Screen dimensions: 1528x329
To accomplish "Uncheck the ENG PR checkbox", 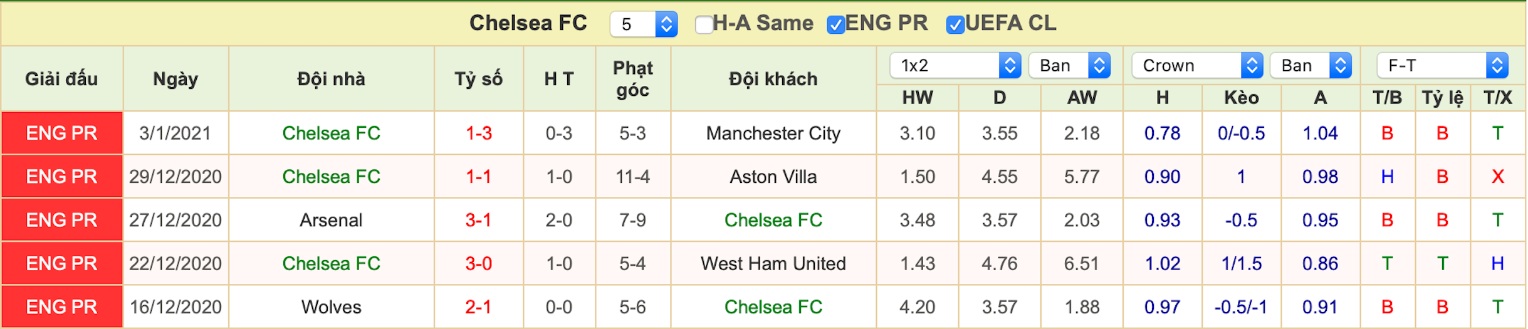I will [x=835, y=24].
